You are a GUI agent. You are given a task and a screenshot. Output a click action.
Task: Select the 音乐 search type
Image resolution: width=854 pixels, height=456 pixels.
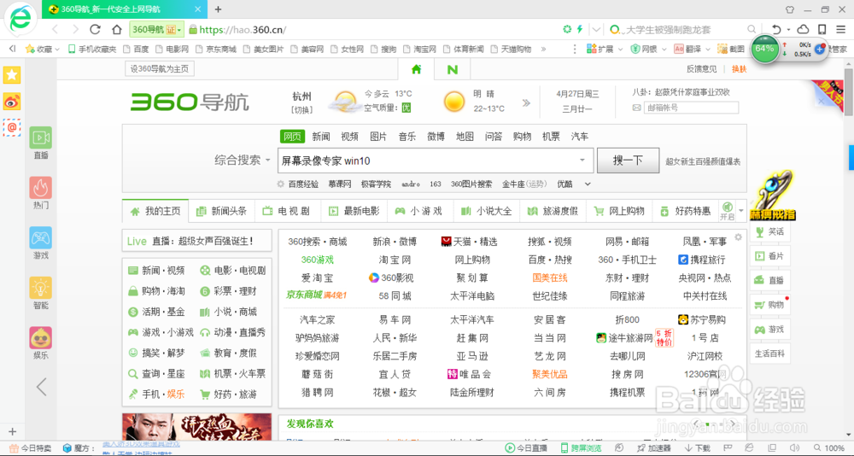click(407, 136)
